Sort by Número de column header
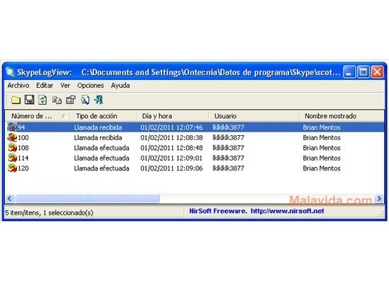 point(38,116)
